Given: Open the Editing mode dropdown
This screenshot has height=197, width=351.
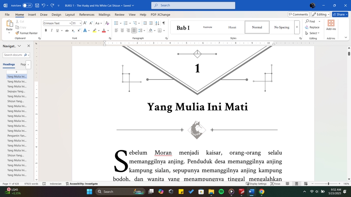Looking at the screenshot, I should point(321,15).
